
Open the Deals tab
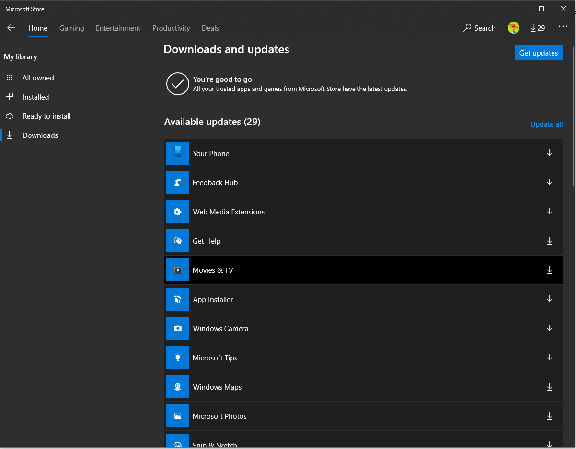(x=210, y=28)
